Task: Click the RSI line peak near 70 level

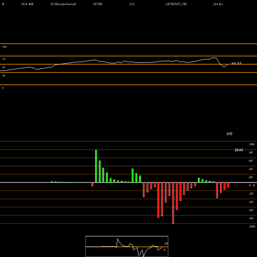Action: (x=213, y=58)
